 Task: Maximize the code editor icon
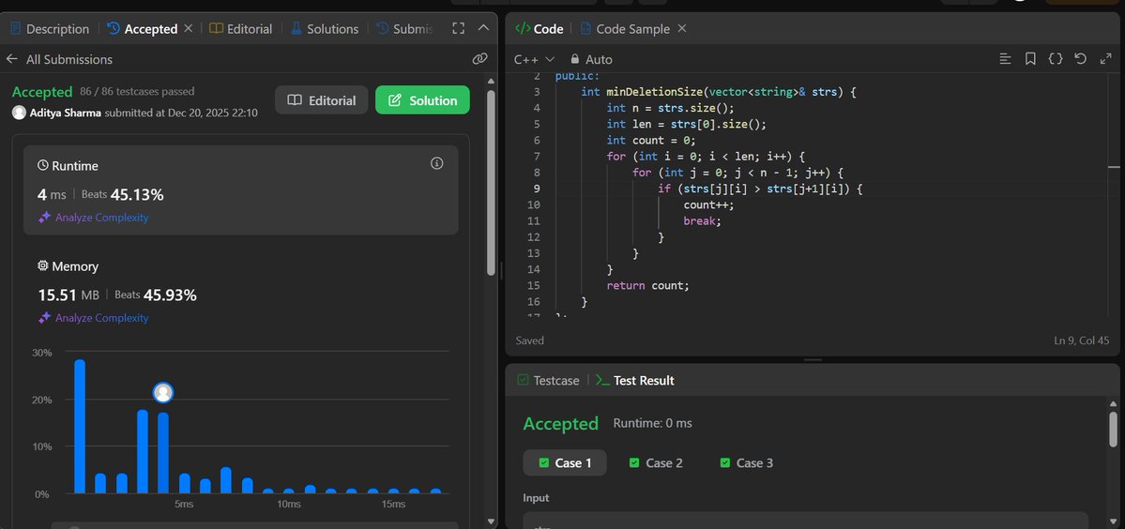pyautogui.click(x=1105, y=59)
